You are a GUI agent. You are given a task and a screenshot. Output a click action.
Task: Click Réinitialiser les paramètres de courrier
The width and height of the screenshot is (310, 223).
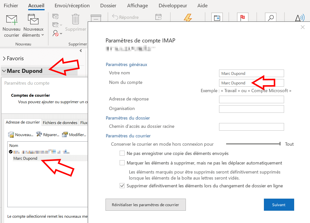tap(146, 205)
